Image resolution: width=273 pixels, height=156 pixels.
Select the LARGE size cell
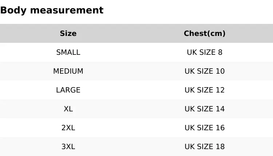coord(68,90)
